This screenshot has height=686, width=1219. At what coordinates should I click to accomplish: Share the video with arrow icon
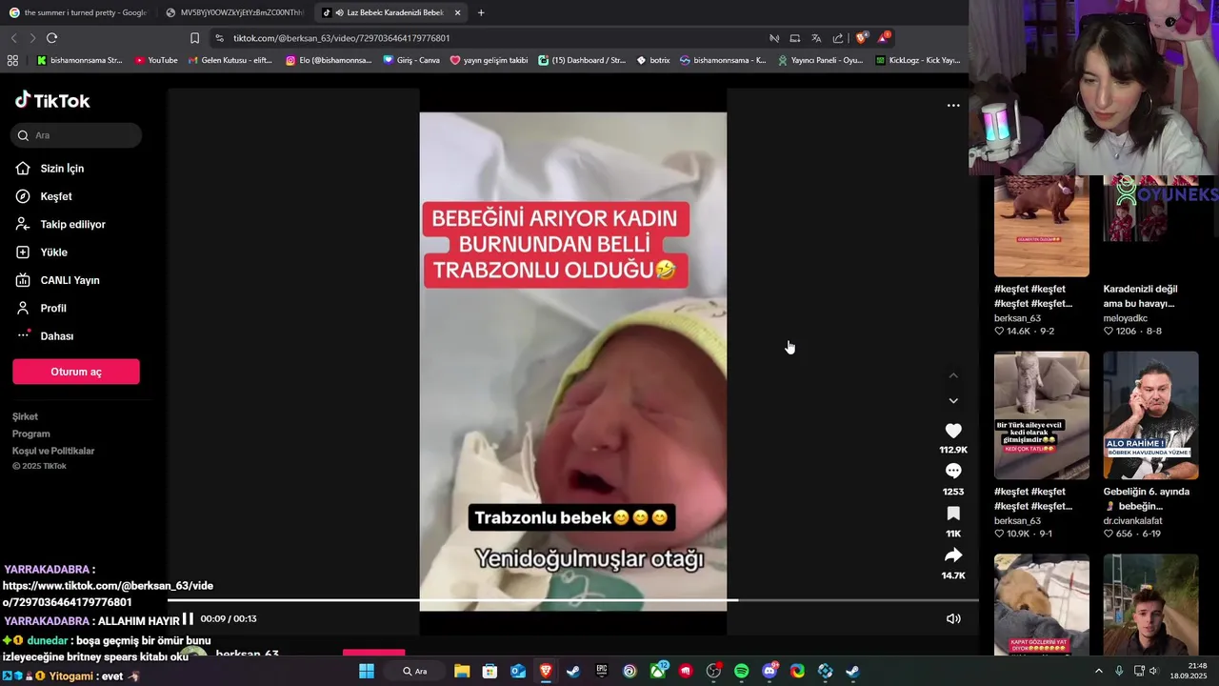953,555
